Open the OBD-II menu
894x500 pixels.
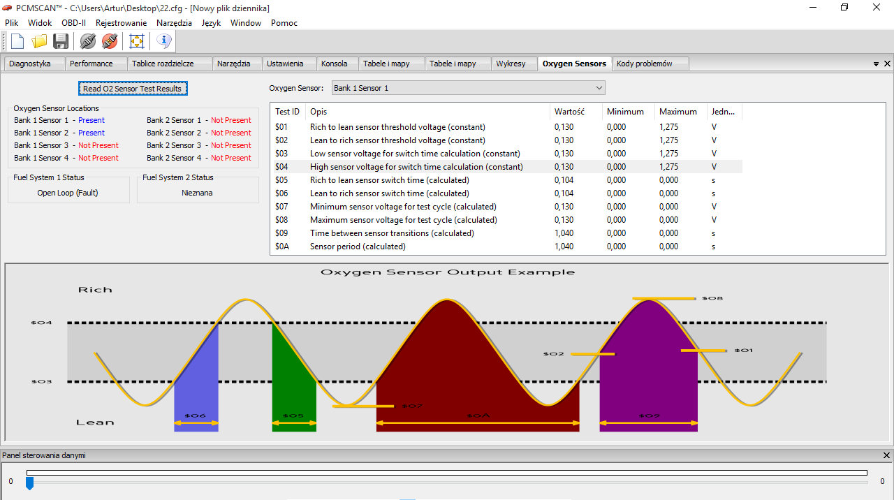73,23
